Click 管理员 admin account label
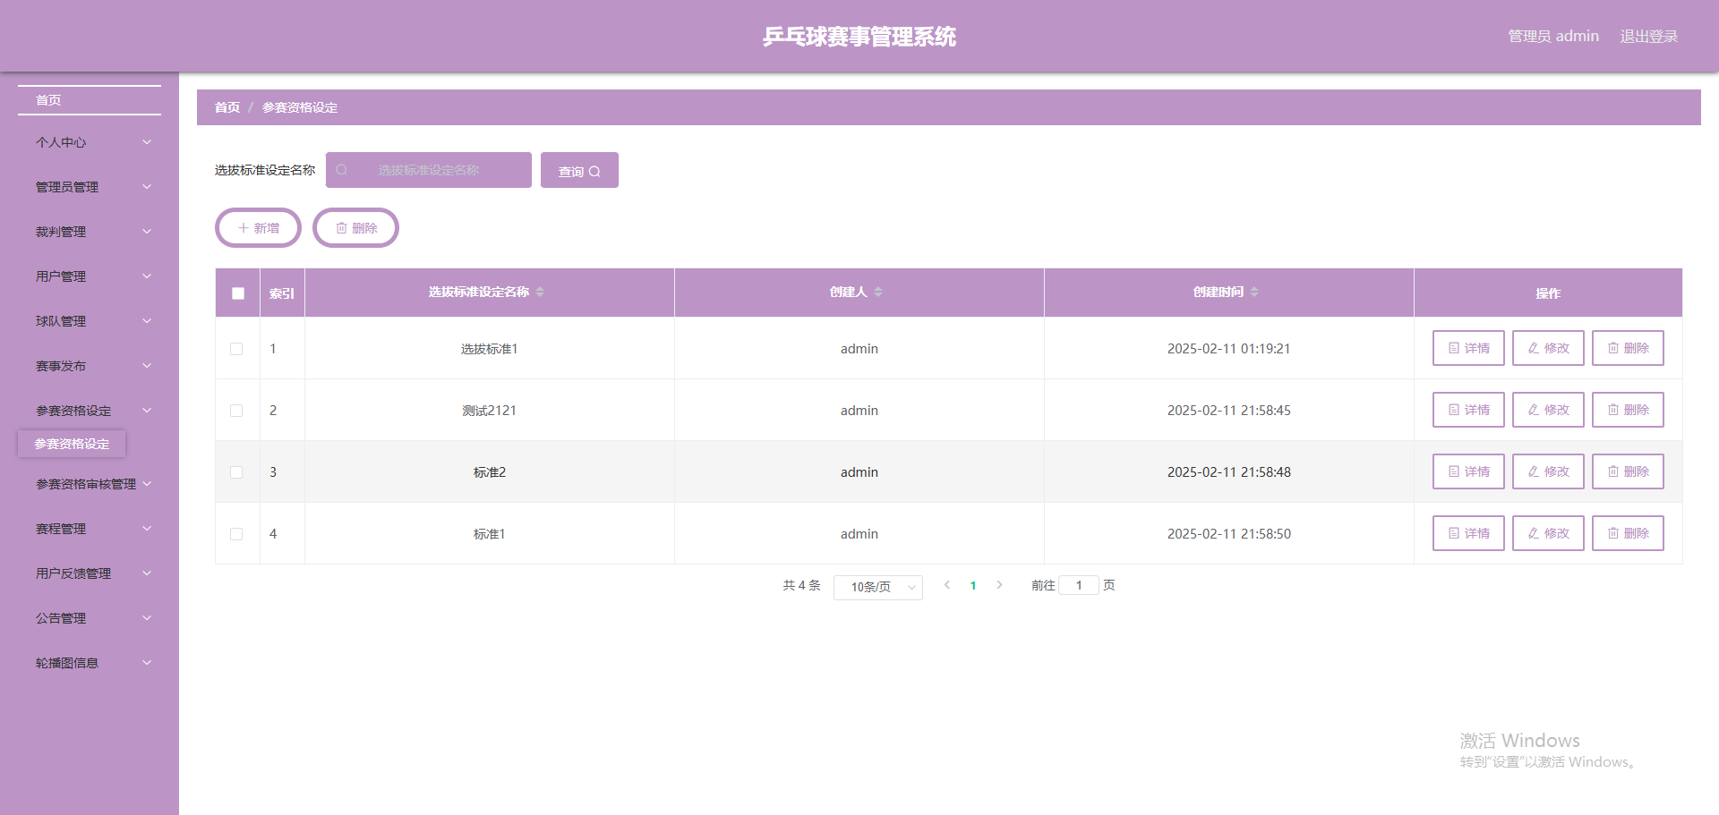Viewport: 1719px width, 815px height. 1553,37
